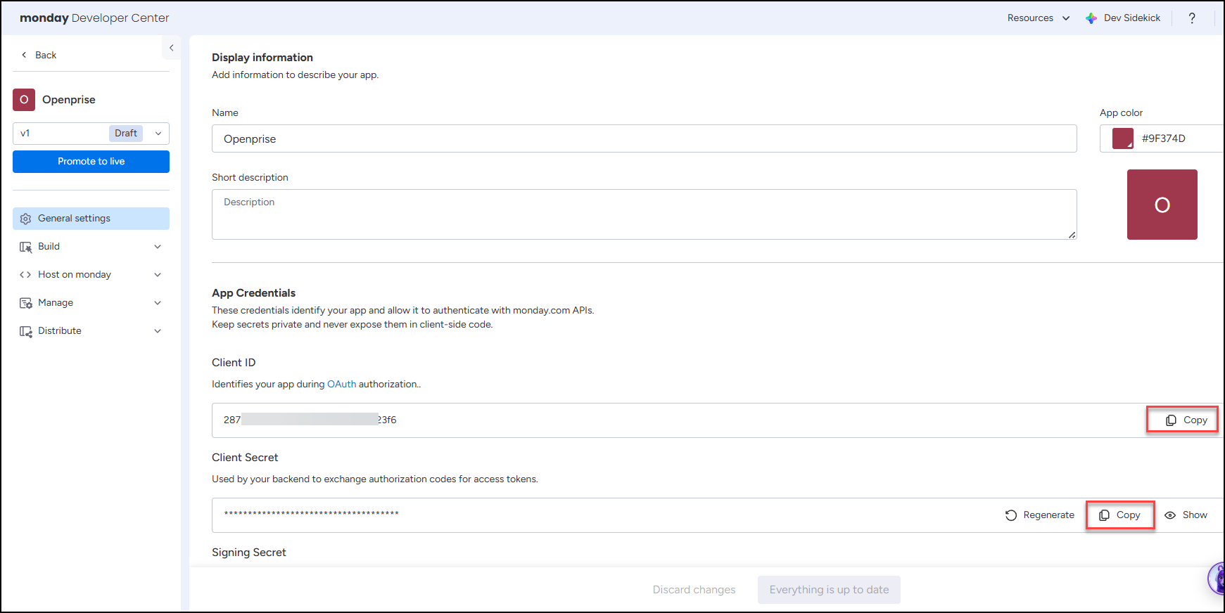This screenshot has height=613, width=1225.
Task: Copy the Client Secret value
Action: (x=1119, y=515)
